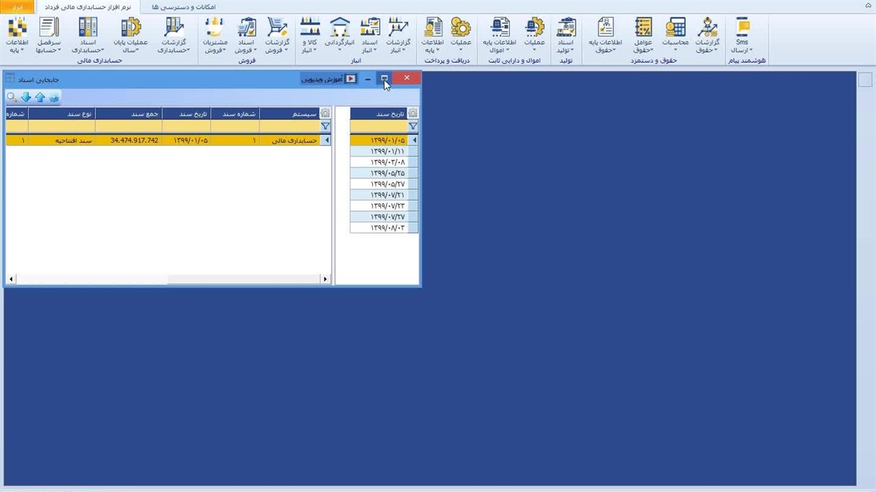Toggle filter icon in the سیستم grid row
The width and height of the screenshot is (876, 492).
(325, 126)
